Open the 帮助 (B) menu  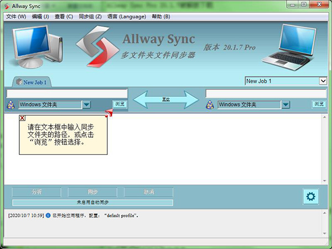click(161, 17)
